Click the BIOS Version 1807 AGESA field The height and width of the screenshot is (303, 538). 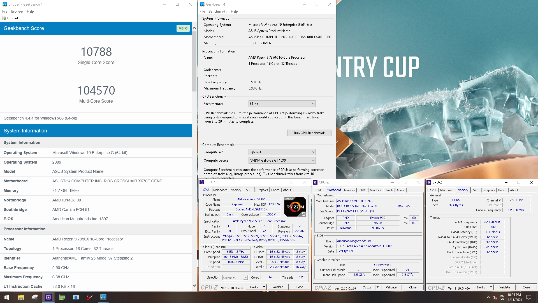378,246
